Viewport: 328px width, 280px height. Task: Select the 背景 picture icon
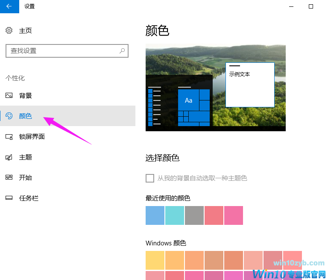[9, 95]
